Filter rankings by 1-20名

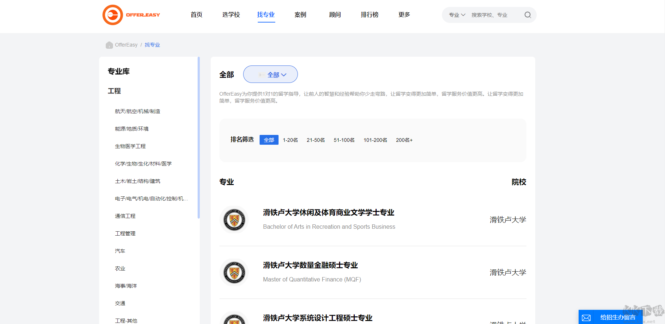pyautogui.click(x=290, y=140)
